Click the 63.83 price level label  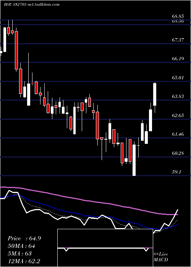178,97
